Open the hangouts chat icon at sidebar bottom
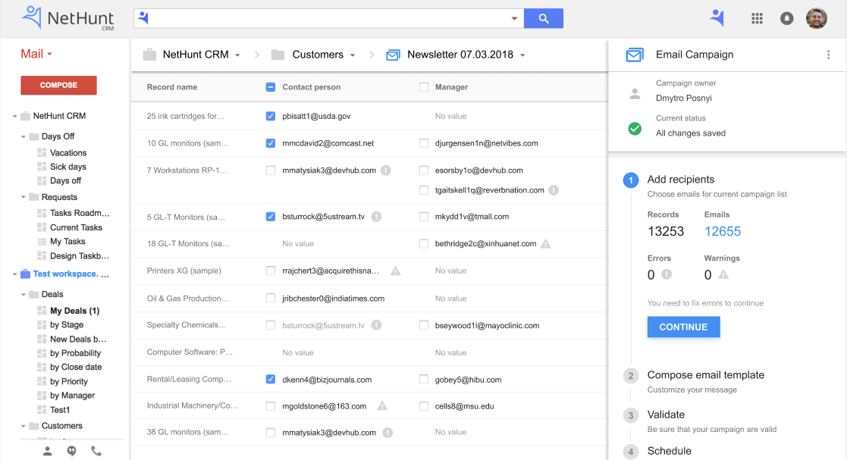Image resolution: width=847 pixels, height=460 pixels. coord(72,451)
